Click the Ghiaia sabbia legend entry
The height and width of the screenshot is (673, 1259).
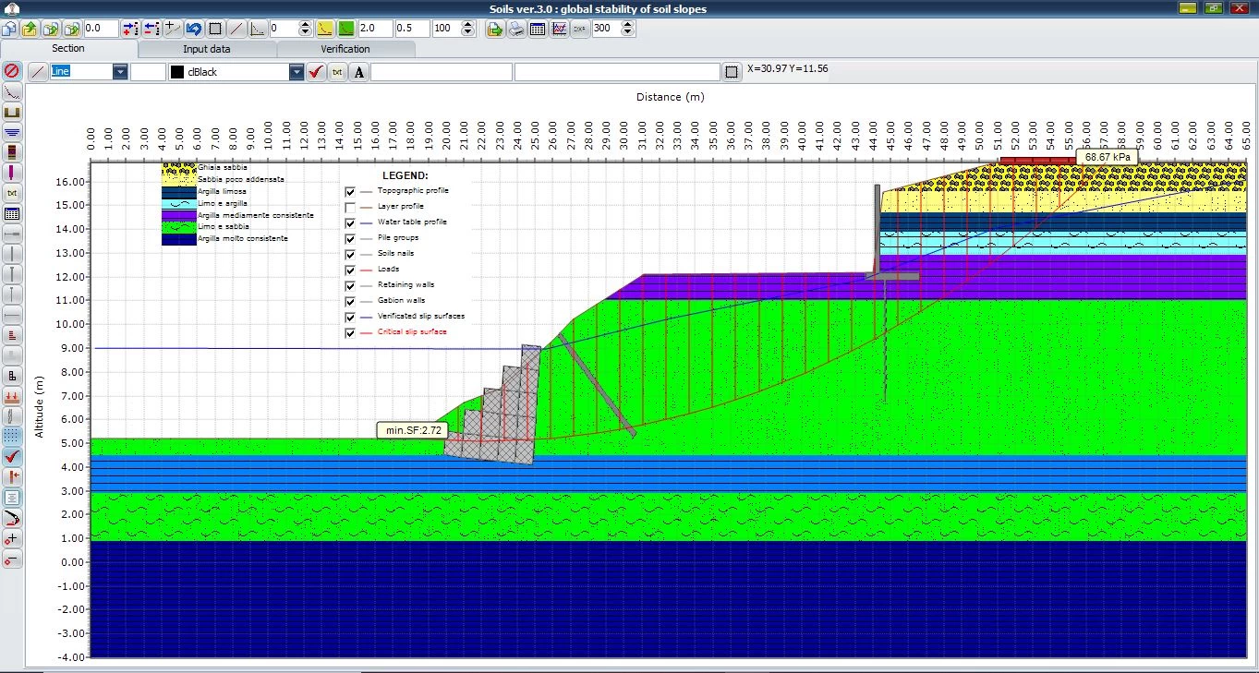pyautogui.click(x=223, y=167)
